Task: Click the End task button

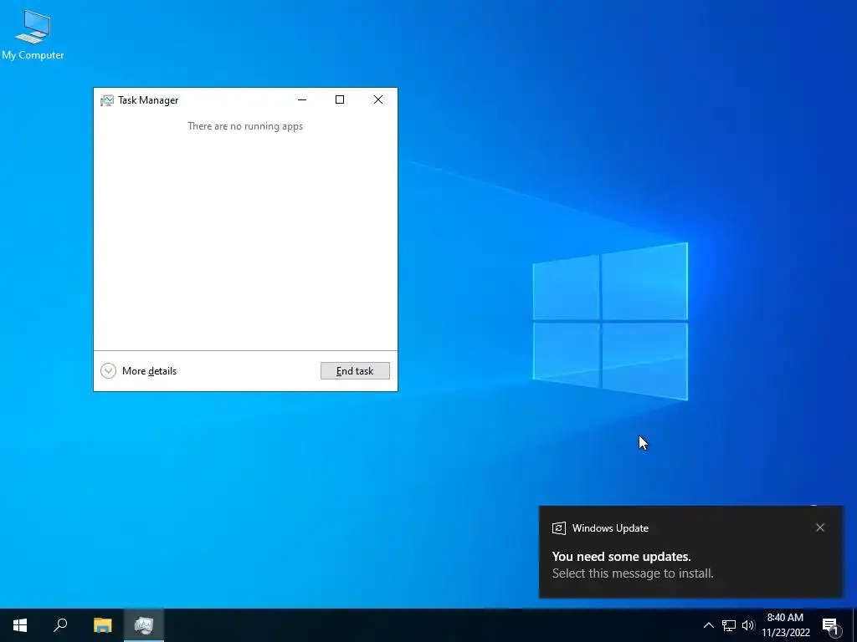Action: coord(355,370)
